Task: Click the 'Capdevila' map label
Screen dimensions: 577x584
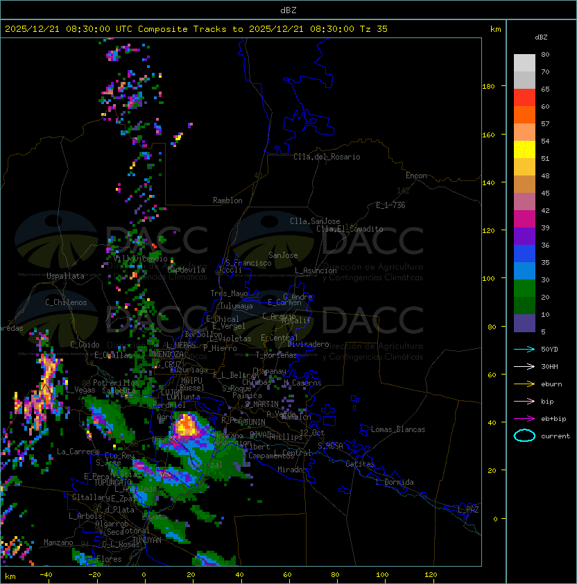Action: pyautogui.click(x=187, y=270)
